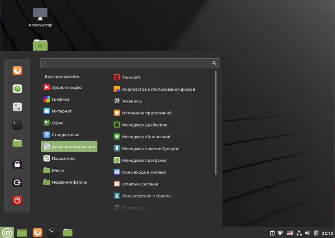Click the log out icon
The width and height of the screenshot is (335, 238).
point(17,182)
